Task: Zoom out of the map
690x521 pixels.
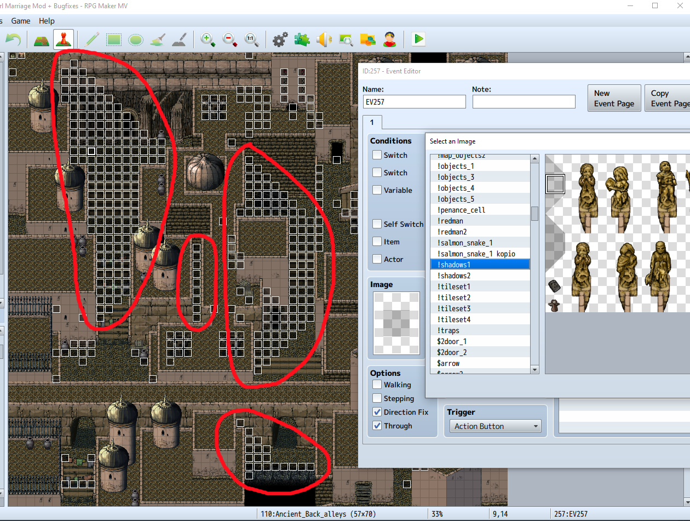Action: (230, 39)
